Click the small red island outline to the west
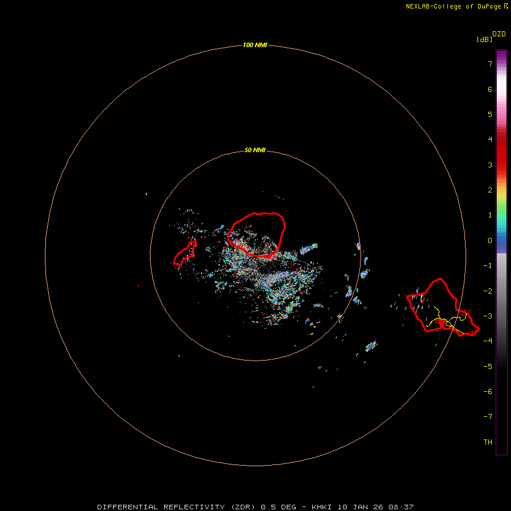The width and height of the screenshot is (511, 511). (185, 254)
